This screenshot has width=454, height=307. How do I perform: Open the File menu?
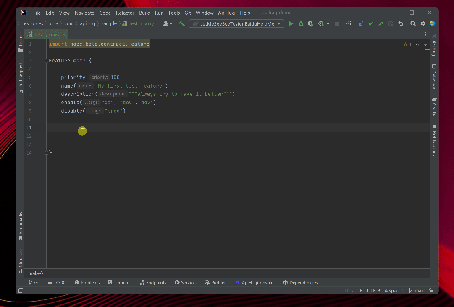pos(37,13)
